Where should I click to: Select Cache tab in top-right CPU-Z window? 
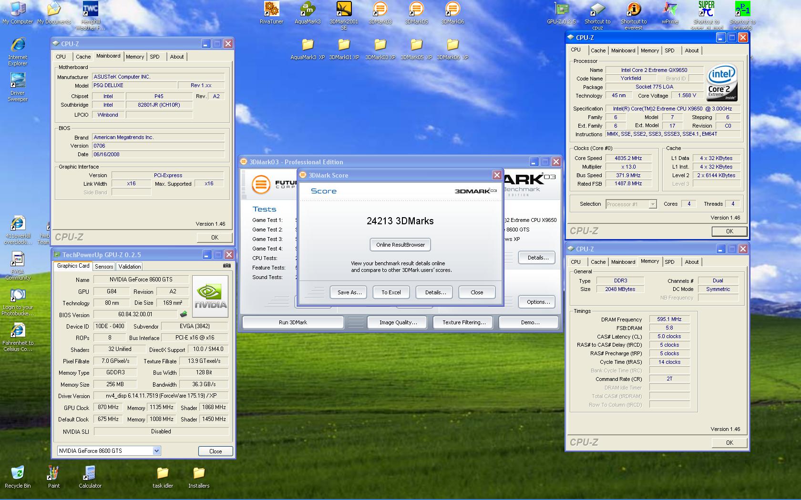tap(598, 50)
